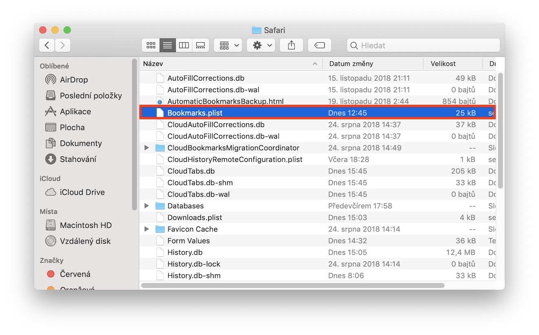The height and width of the screenshot is (335, 539).
Task: Sort by the Datum změny column header
Action: point(373,64)
